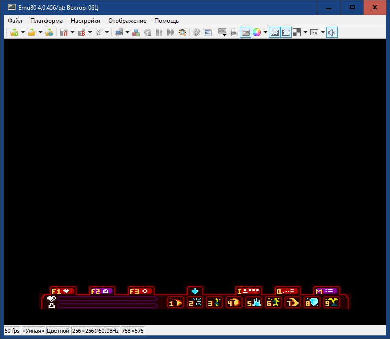Reset the emulated machine

point(148,33)
